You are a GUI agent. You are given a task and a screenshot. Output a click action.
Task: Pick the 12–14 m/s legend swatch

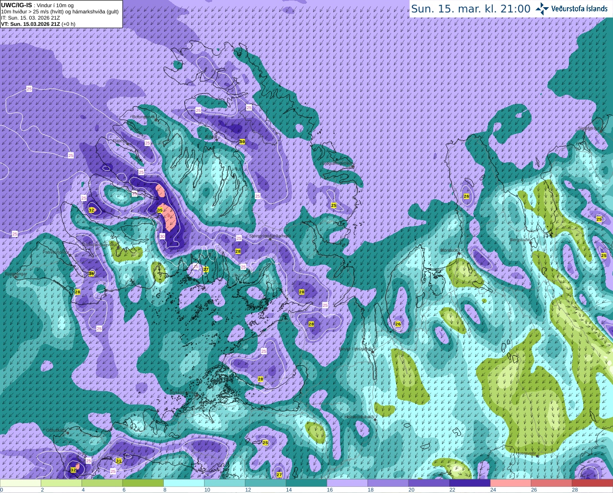(x=265, y=483)
